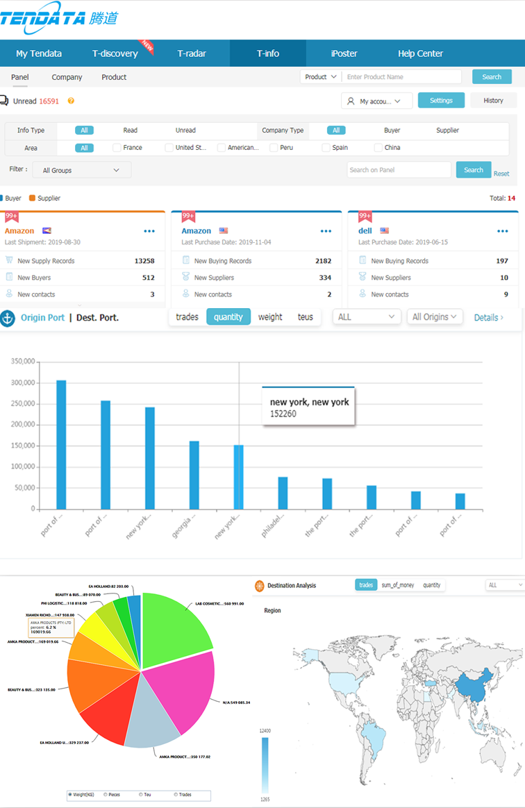Click the top Search button

(492, 77)
